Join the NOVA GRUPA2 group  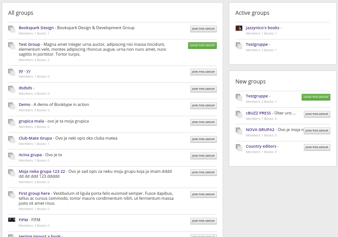[x=317, y=131]
